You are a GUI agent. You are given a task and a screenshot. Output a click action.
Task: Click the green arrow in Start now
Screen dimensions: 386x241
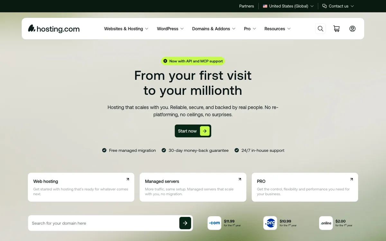pos(205,131)
